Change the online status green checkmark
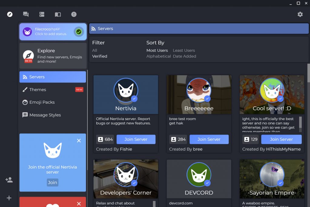The height and width of the screenshot is (207, 310). (x=79, y=32)
